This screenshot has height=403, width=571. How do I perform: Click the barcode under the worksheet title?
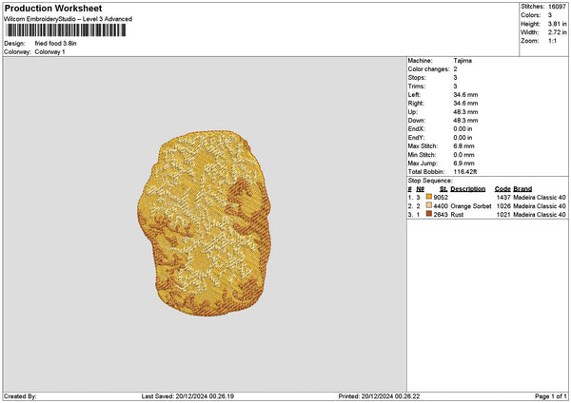67,30
